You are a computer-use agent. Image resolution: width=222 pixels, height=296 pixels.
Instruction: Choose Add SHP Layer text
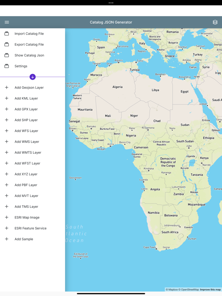(26, 120)
